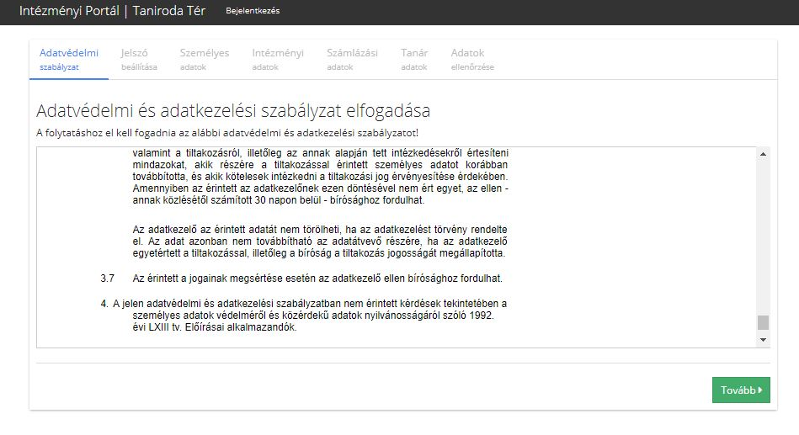The image size is (799, 435).
Task: Click section 4 paragraph of the policy
Action: [316, 315]
